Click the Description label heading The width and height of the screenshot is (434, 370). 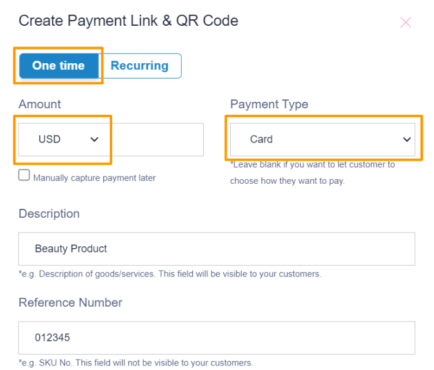coord(49,214)
